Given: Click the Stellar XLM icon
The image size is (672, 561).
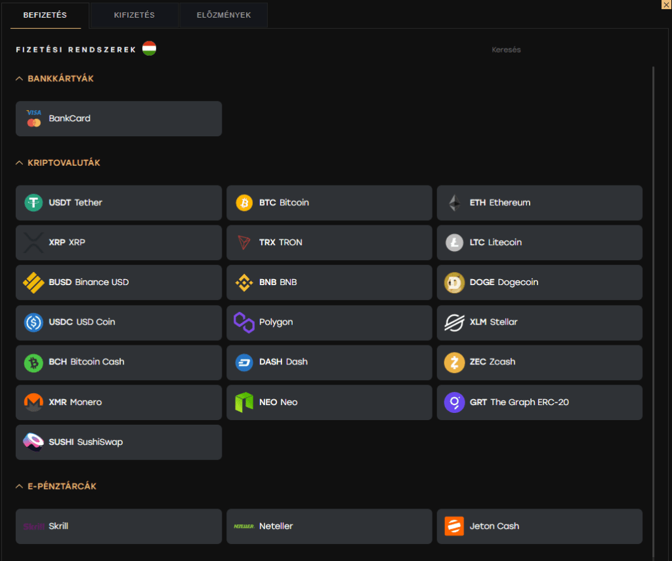Looking at the screenshot, I should 454,322.
